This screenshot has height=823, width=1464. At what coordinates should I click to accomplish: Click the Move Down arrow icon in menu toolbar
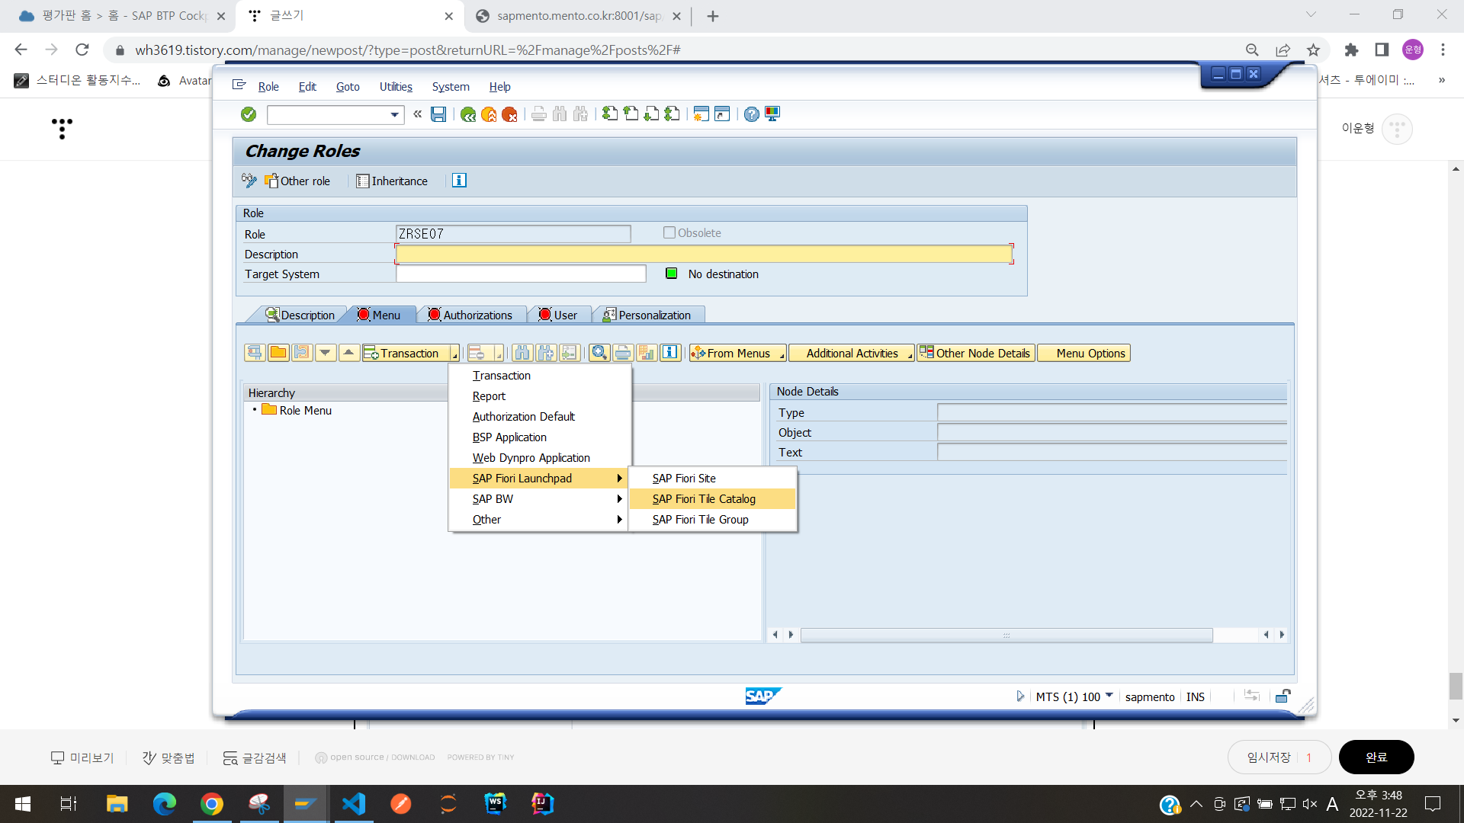click(326, 353)
